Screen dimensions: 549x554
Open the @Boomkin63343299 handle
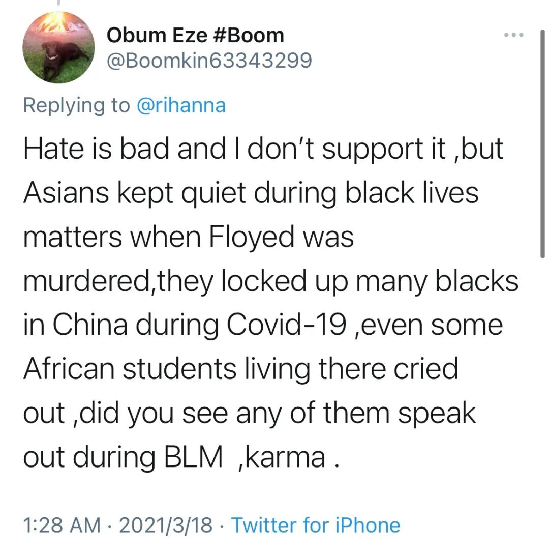click(209, 61)
